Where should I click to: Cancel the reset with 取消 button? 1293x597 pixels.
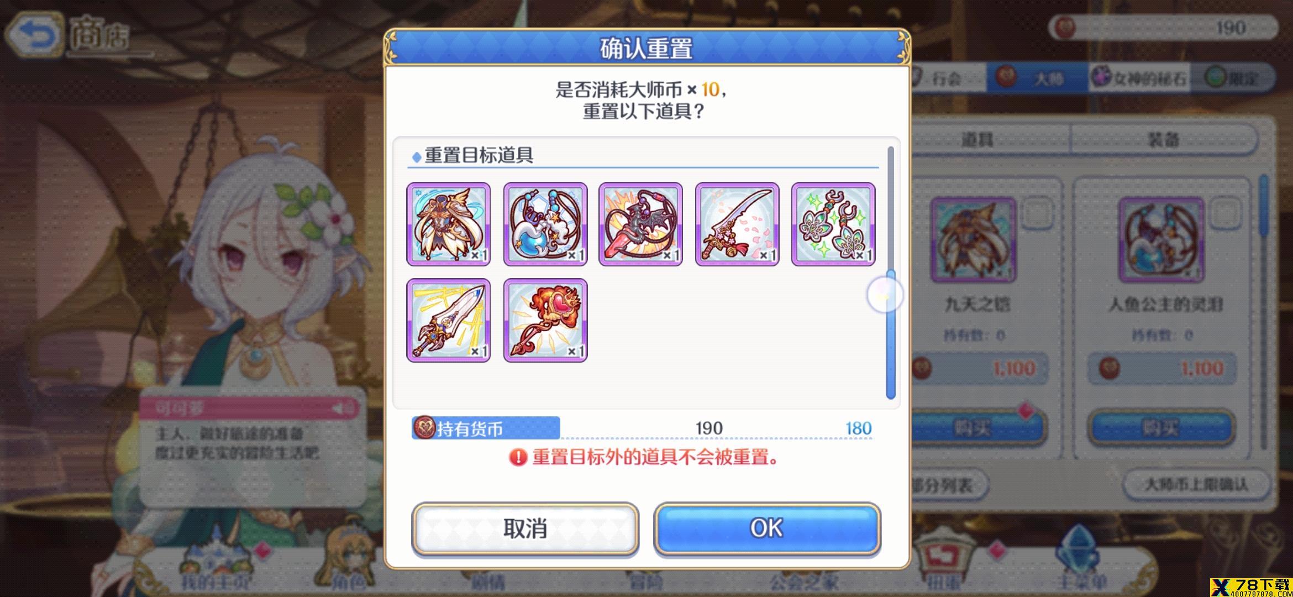(525, 528)
